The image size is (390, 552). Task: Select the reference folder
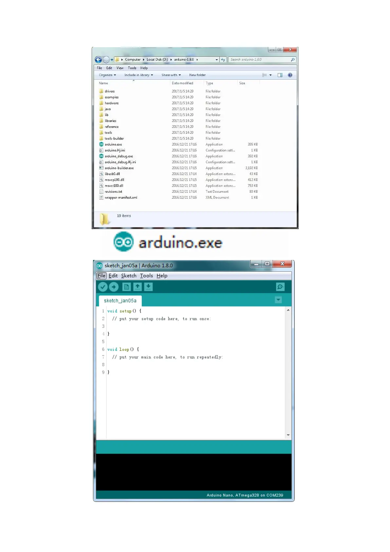click(x=112, y=127)
